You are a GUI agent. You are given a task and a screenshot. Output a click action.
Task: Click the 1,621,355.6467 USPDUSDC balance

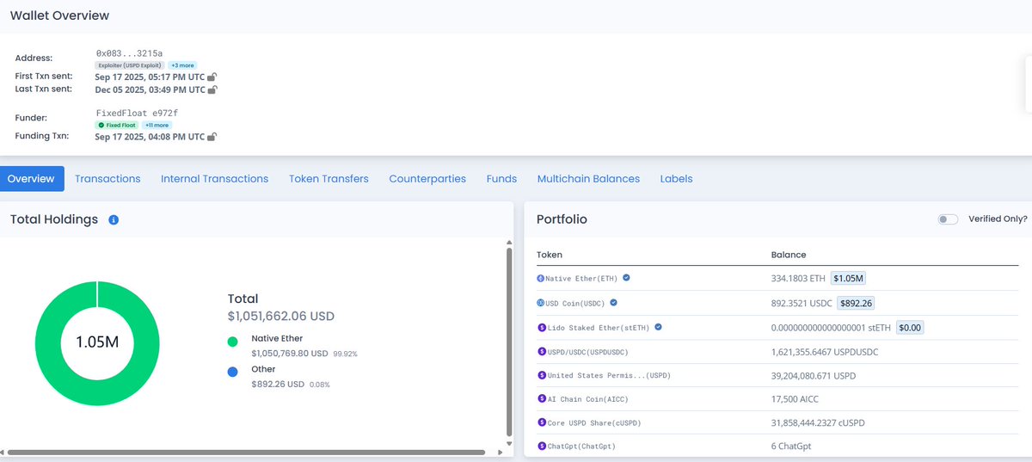(825, 351)
